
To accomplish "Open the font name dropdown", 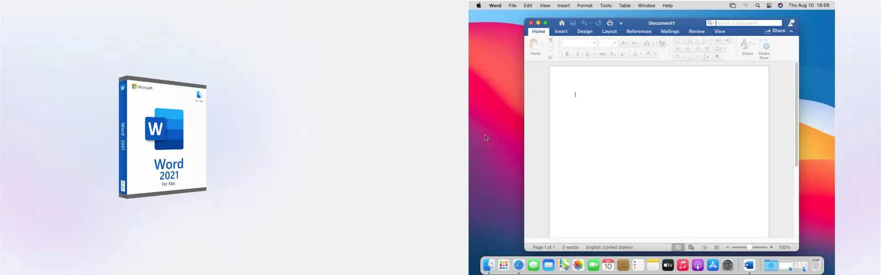I will pos(594,43).
